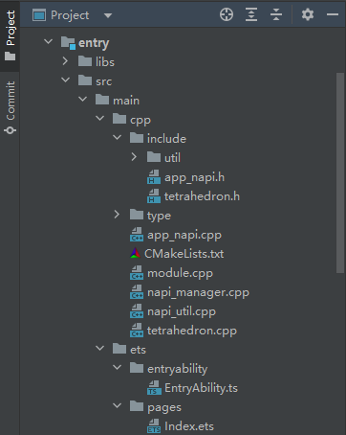Select the libs folder name
The height and width of the screenshot is (435, 346).
[x=105, y=61]
